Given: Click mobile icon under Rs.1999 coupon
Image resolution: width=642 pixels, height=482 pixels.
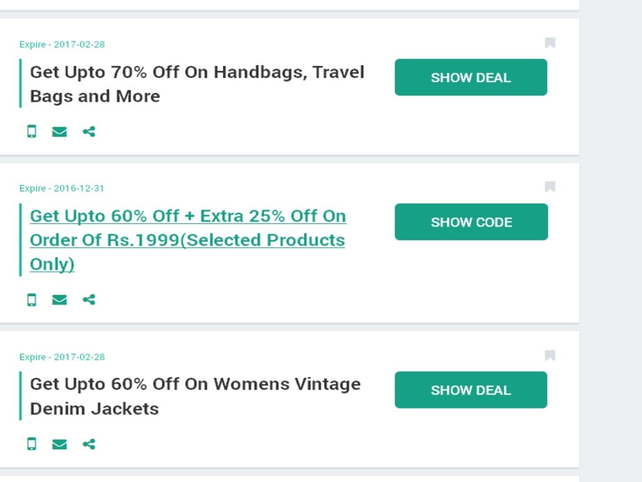Looking at the screenshot, I should pos(31,299).
